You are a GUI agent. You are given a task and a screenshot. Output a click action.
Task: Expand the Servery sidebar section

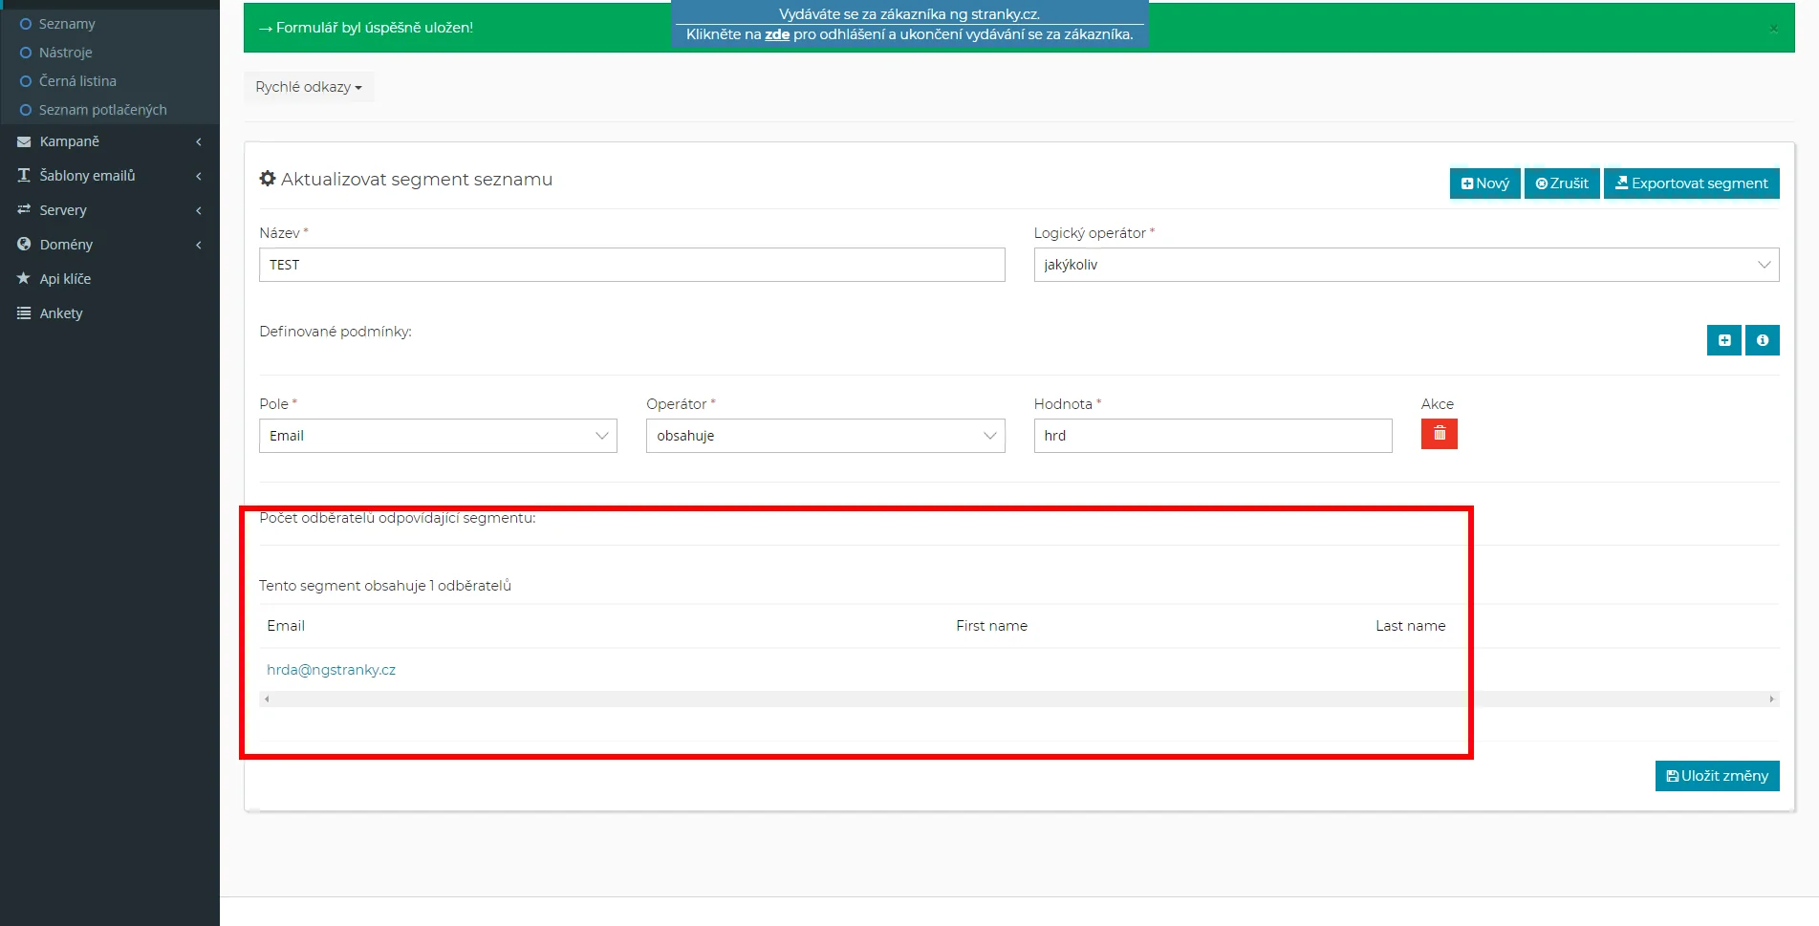coord(63,210)
